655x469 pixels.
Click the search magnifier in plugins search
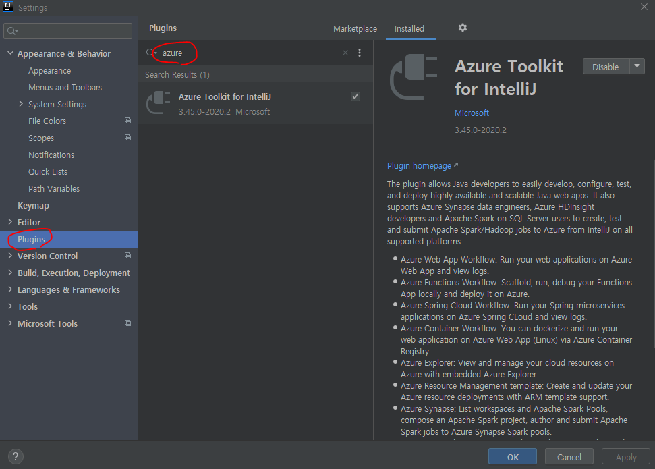point(151,53)
